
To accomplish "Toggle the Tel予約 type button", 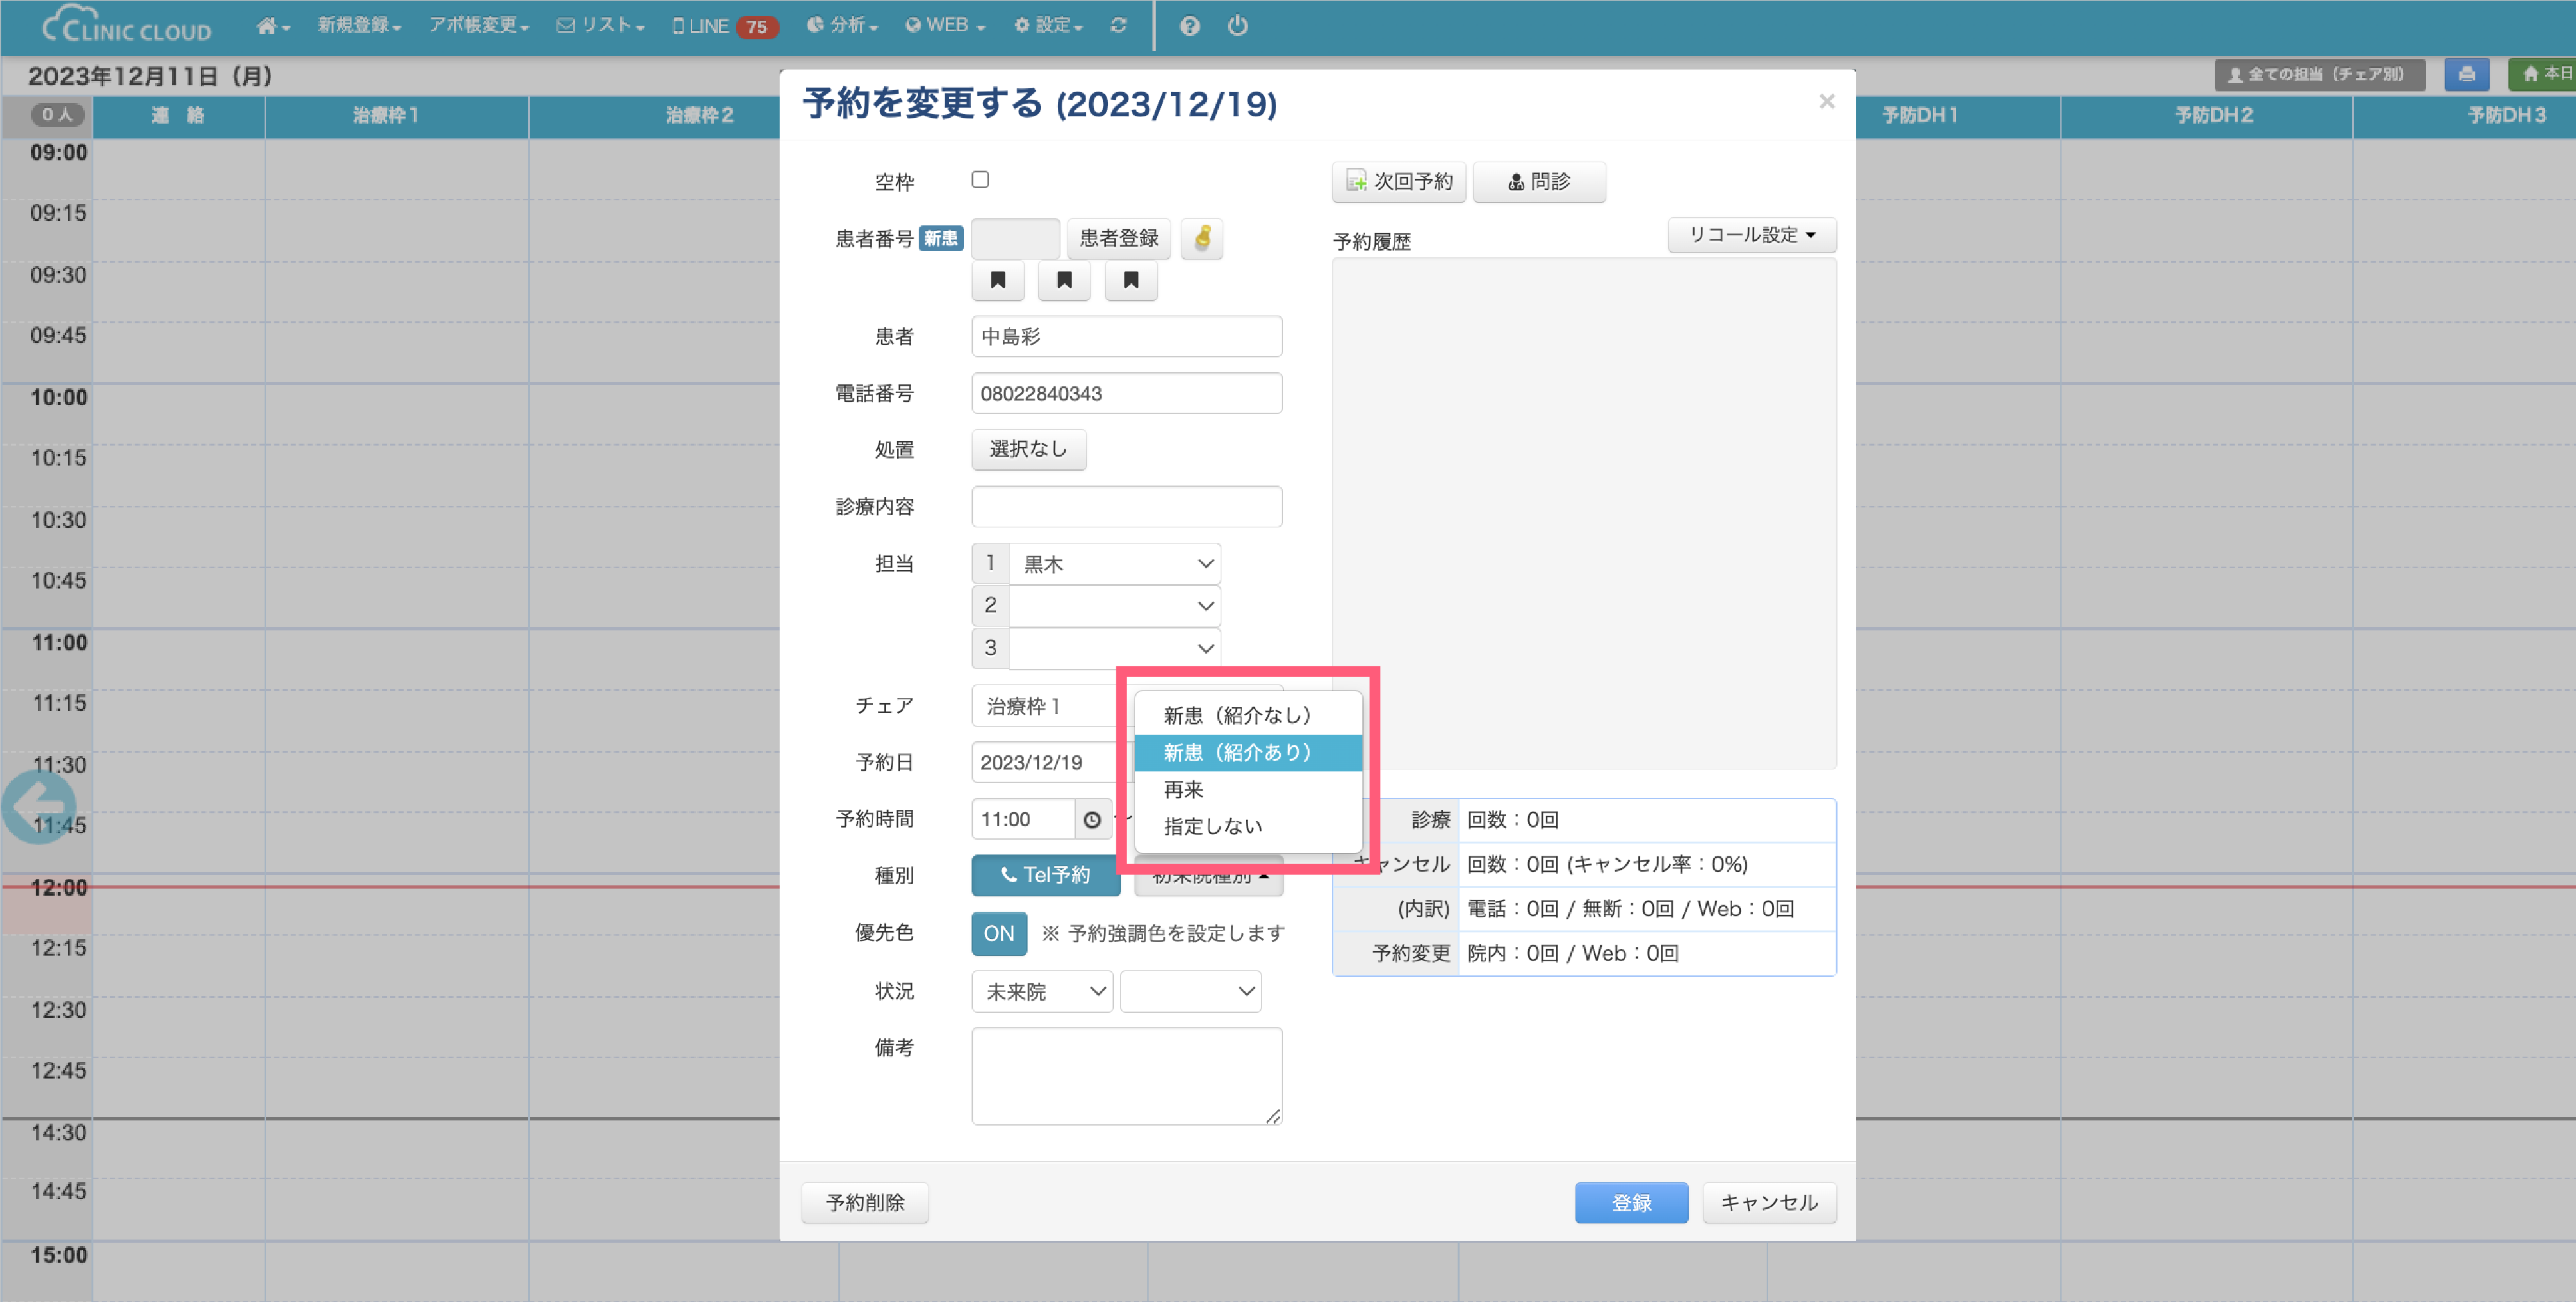I will (x=1045, y=876).
